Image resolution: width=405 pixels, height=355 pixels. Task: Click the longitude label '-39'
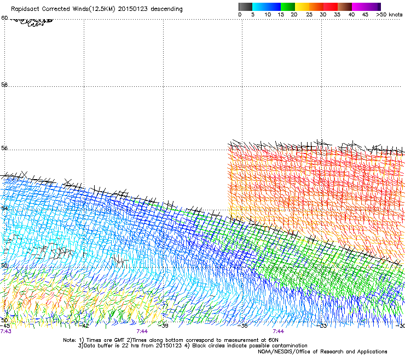click(x=163, y=326)
